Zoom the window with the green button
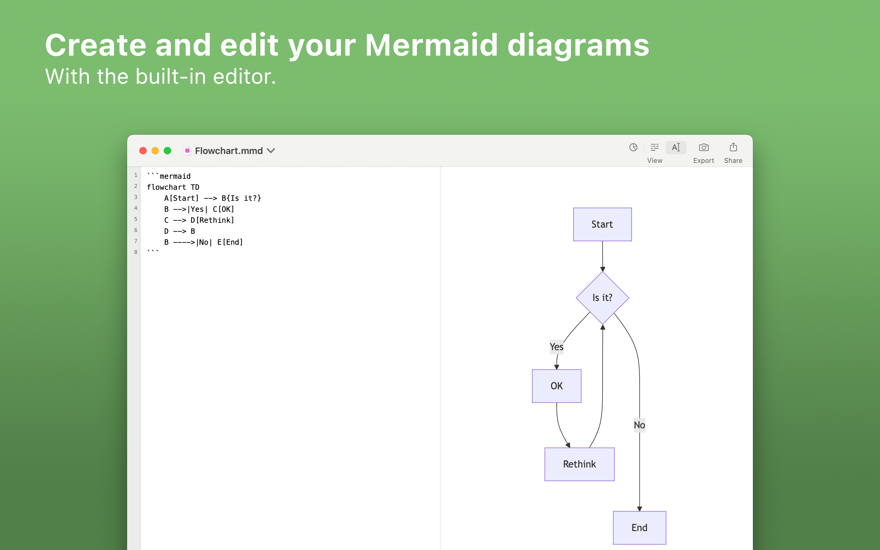 coord(168,151)
